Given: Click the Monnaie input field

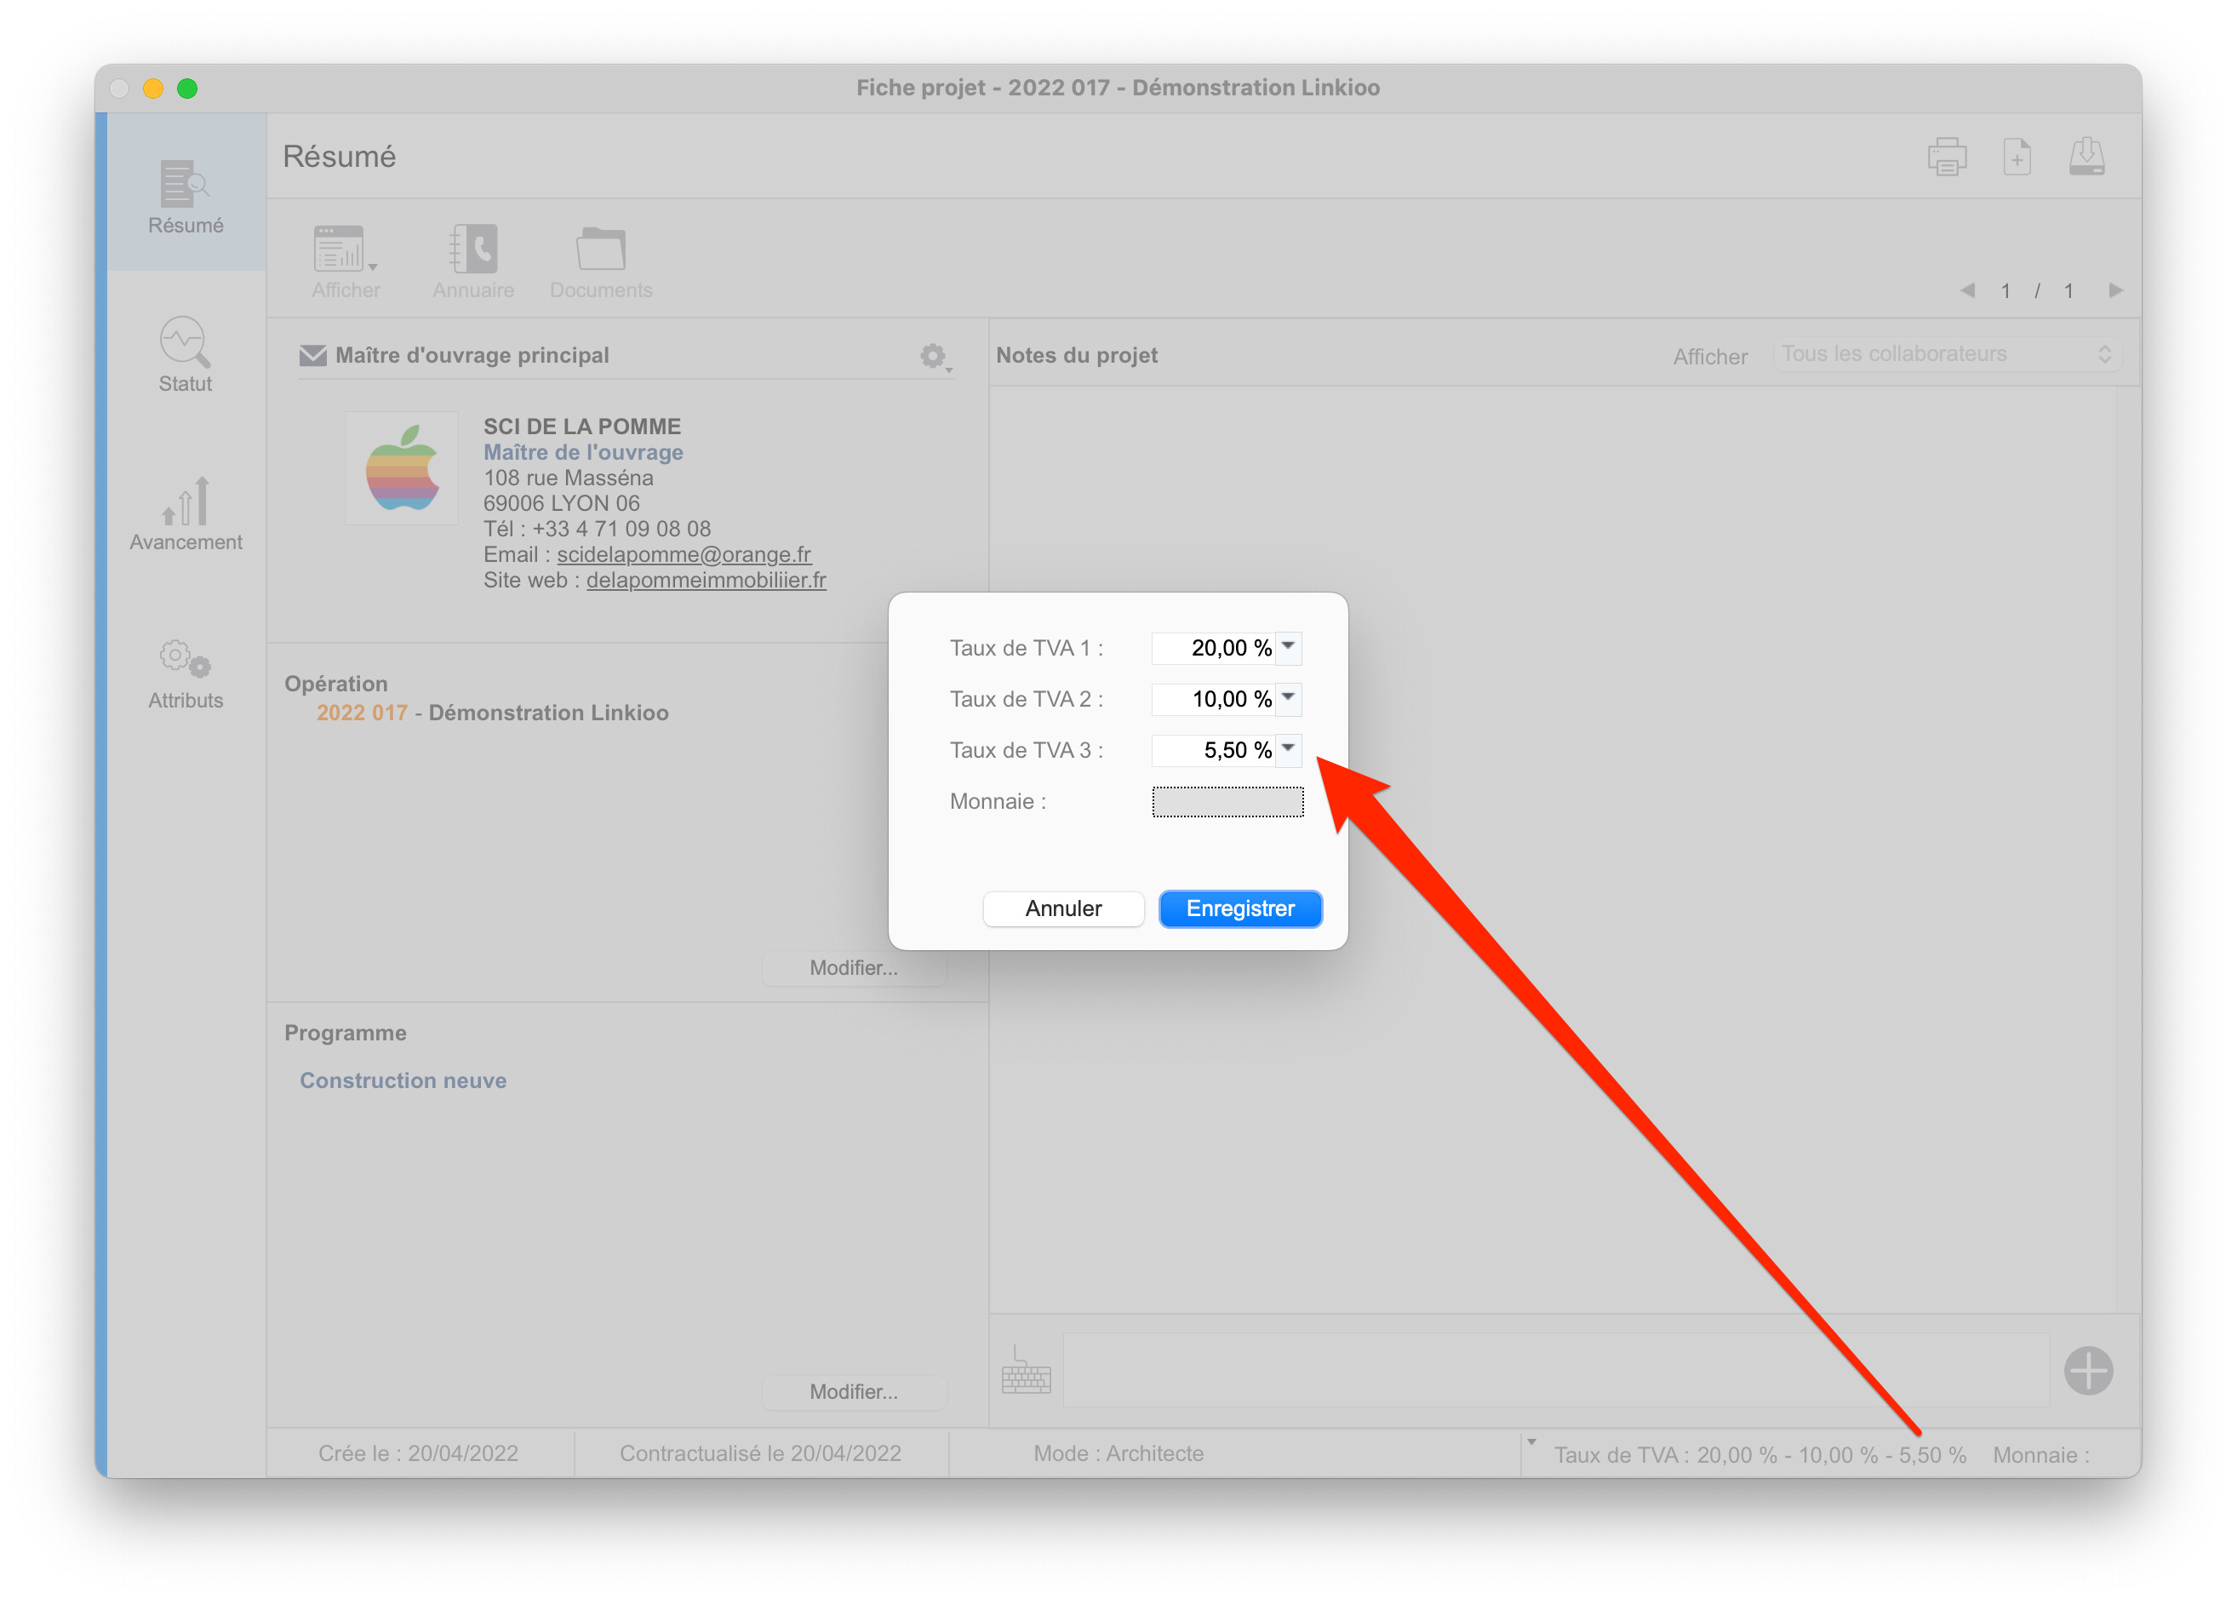Looking at the screenshot, I should [1227, 801].
